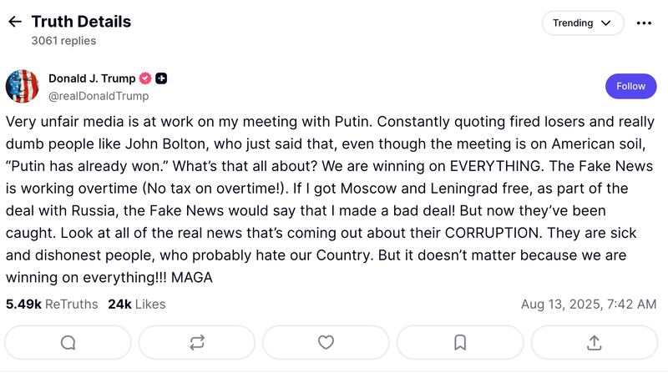
Task: Go back using the left arrow
Action: 14,23
